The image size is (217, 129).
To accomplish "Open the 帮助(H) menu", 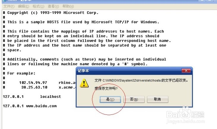I will (68, 6).
